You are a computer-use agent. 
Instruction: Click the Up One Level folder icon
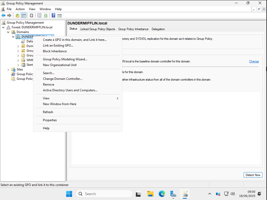[17, 16]
